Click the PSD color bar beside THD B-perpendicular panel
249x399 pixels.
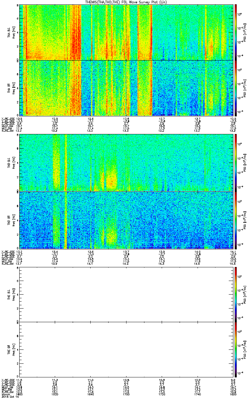(x=236, y=163)
